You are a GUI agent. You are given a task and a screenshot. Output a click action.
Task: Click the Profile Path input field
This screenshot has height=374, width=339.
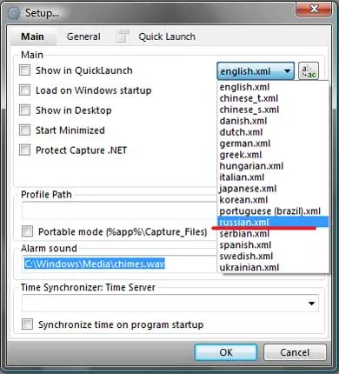point(119,210)
